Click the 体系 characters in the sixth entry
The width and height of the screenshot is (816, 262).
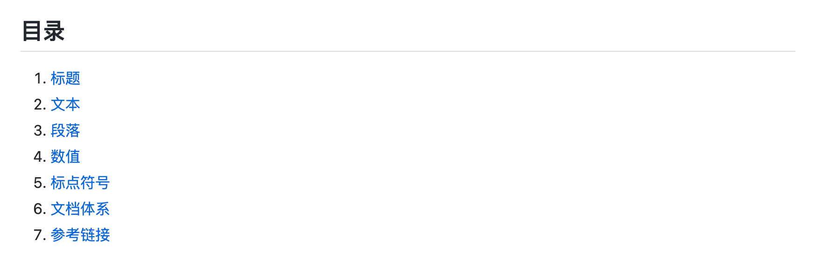point(95,209)
